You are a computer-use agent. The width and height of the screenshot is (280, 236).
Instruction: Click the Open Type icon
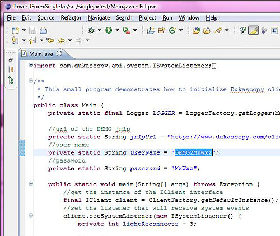(197, 30)
